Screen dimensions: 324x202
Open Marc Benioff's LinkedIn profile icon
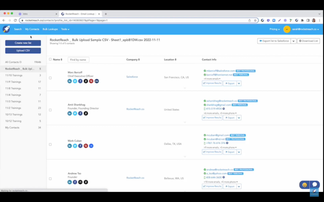pyautogui.click(x=69, y=81)
